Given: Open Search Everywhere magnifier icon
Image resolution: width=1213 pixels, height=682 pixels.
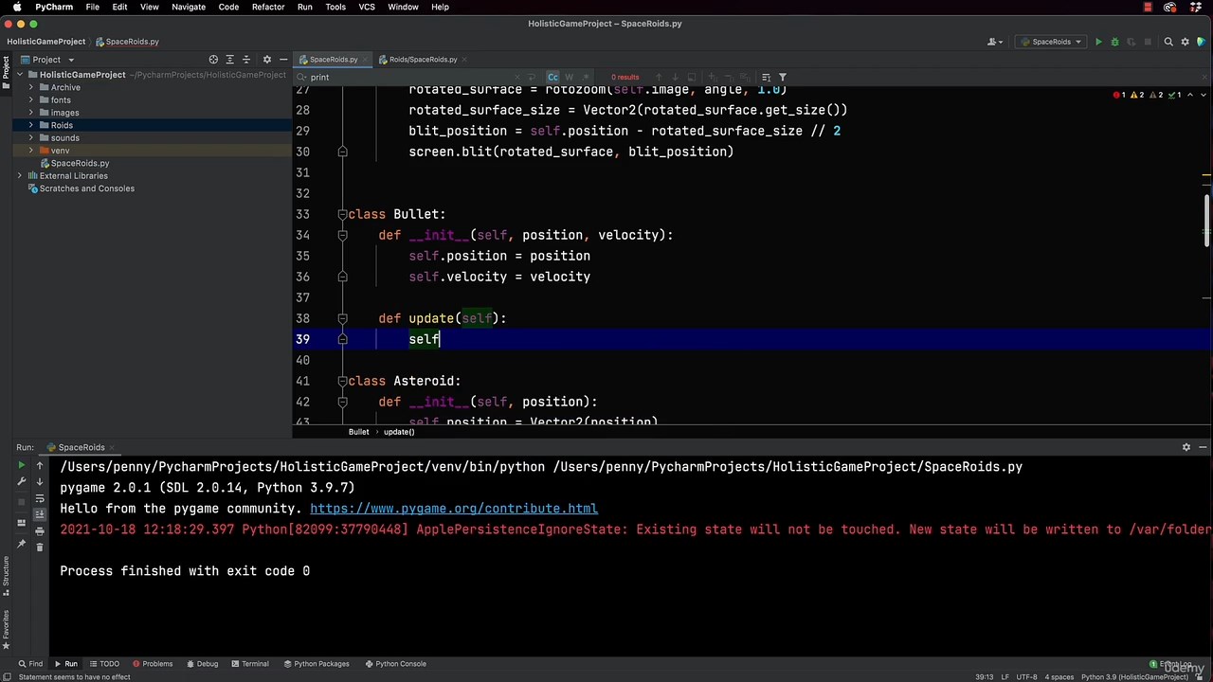Looking at the screenshot, I should (1168, 42).
